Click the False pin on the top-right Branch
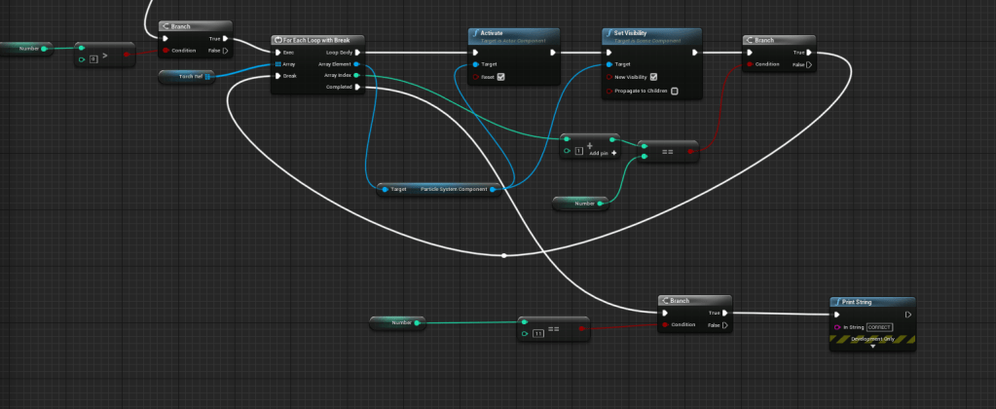The height and width of the screenshot is (409, 996). pos(808,64)
